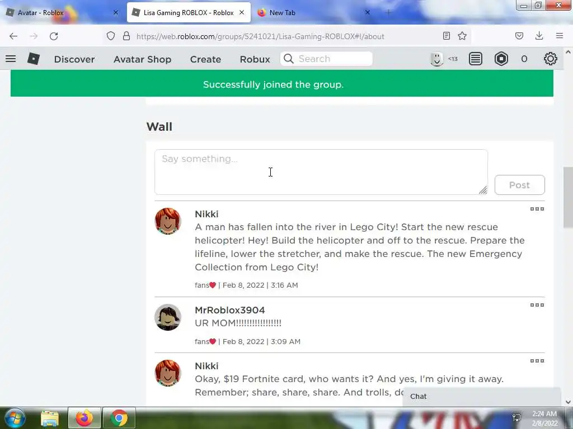Click the scrollbar down arrow

(568, 402)
